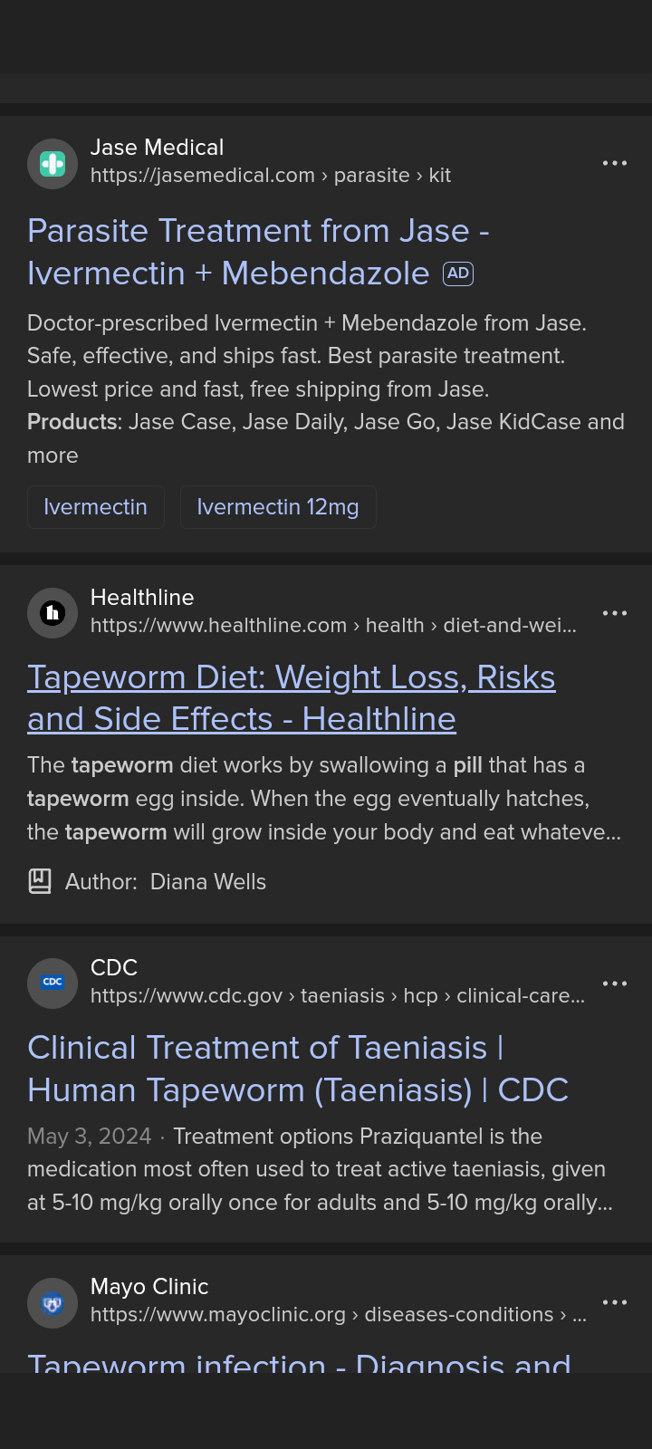Click the CDC site favicon
This screenshot has height=1449, width=652.
tap(53, 983)
